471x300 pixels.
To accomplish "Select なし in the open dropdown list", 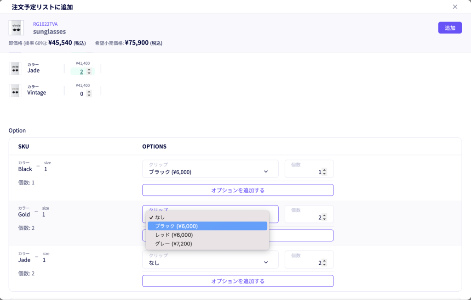I will (207, 217).
